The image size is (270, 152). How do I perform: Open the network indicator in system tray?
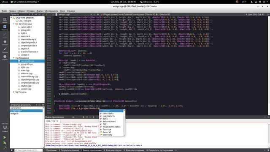click(256, 2)
